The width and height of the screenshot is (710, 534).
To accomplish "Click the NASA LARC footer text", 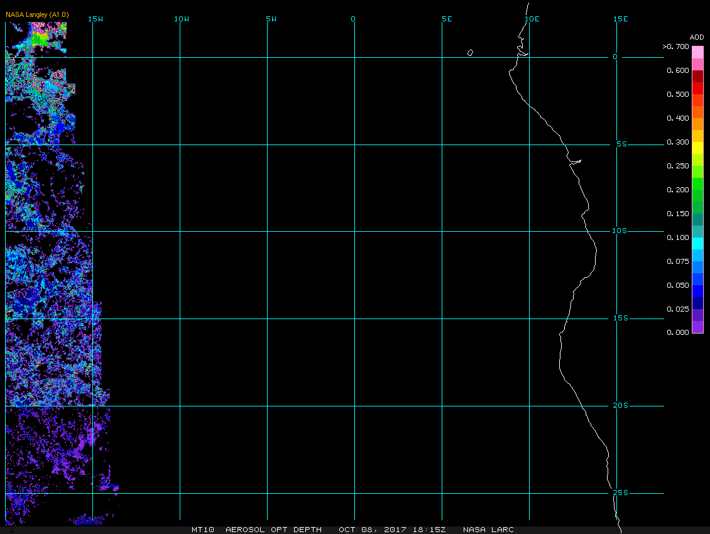I will [488, 530].
